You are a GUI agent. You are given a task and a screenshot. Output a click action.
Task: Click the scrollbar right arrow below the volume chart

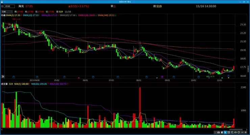point(247,130)
